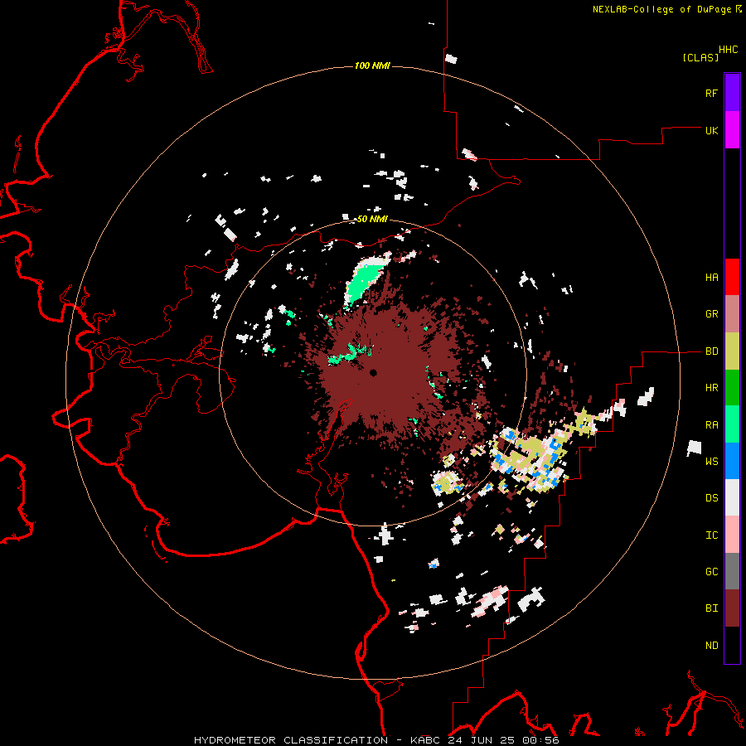Screen dimensions: 746x746
Task: Click the GR legend label
Action: (x=711, y=314)
